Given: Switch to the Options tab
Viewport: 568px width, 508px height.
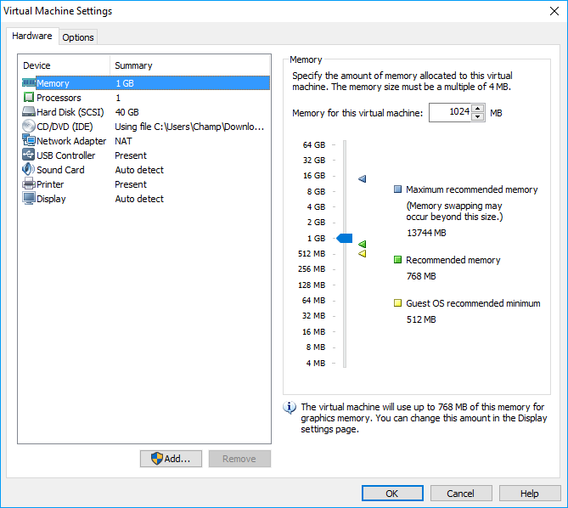Looking at the screenshot, I should (x=78, y=37).
